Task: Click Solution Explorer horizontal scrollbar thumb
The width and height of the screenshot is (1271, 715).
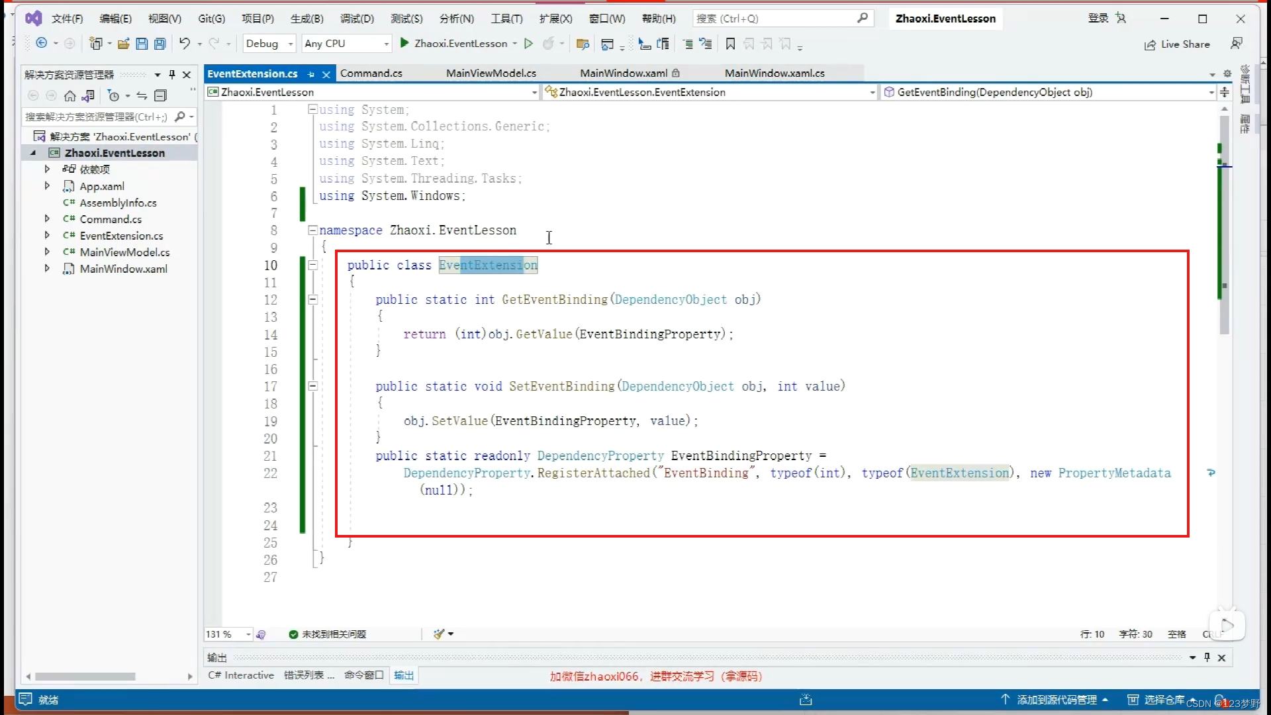Action: (x=85, y=677)
